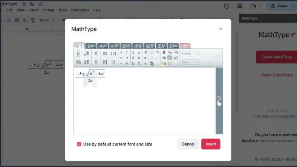297x167 pixels.
Task: Switch to the matrices tab
Action: pos(126,46)
